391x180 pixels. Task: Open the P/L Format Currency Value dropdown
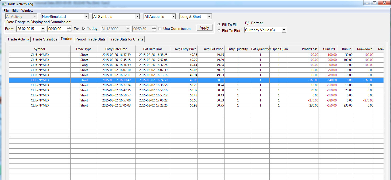pyautogui.click(x=284, y=30)
